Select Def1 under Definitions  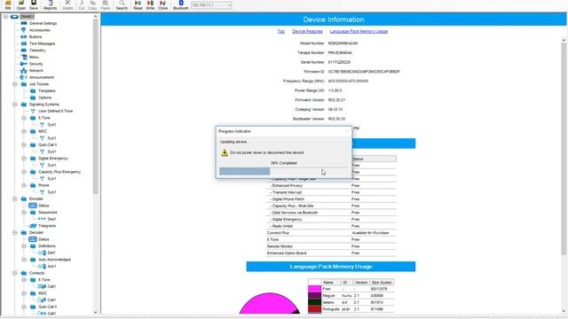[51, 253]
